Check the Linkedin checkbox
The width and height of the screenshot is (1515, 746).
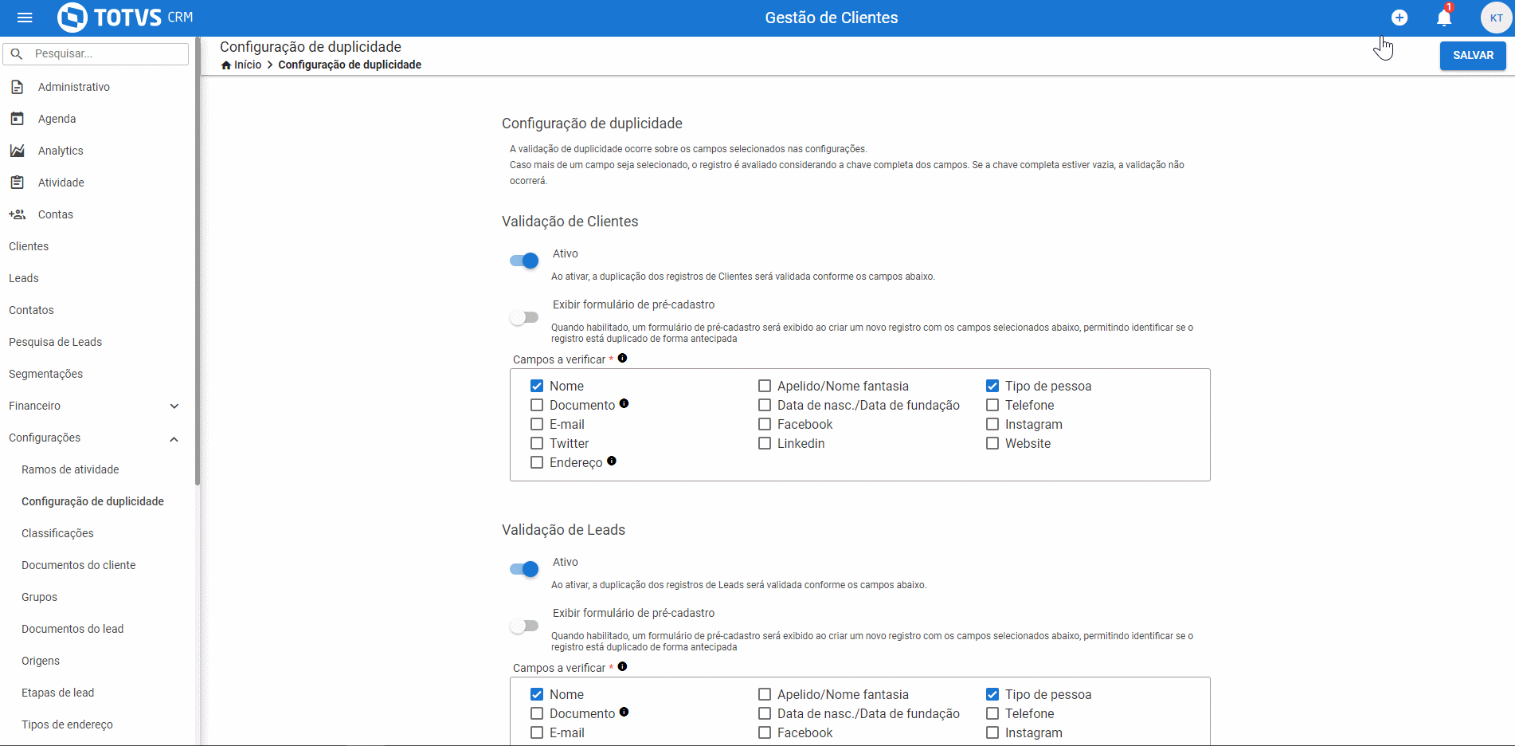[765, 443]
